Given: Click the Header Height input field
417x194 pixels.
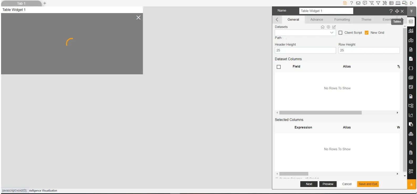Looking at the screenshot, I should pyautogui.click(x=305, y=50).
